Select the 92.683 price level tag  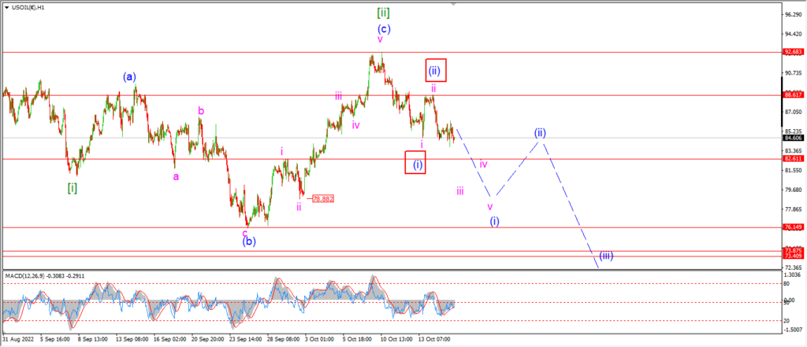(x=791, y=52)
